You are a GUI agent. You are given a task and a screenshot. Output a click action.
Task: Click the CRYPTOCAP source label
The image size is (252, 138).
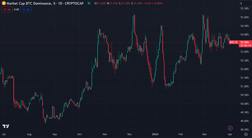tap(74, 3)
